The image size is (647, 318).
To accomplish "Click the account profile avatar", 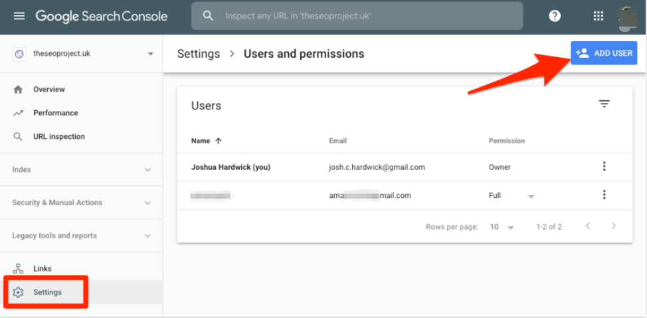I will (627, 16).
